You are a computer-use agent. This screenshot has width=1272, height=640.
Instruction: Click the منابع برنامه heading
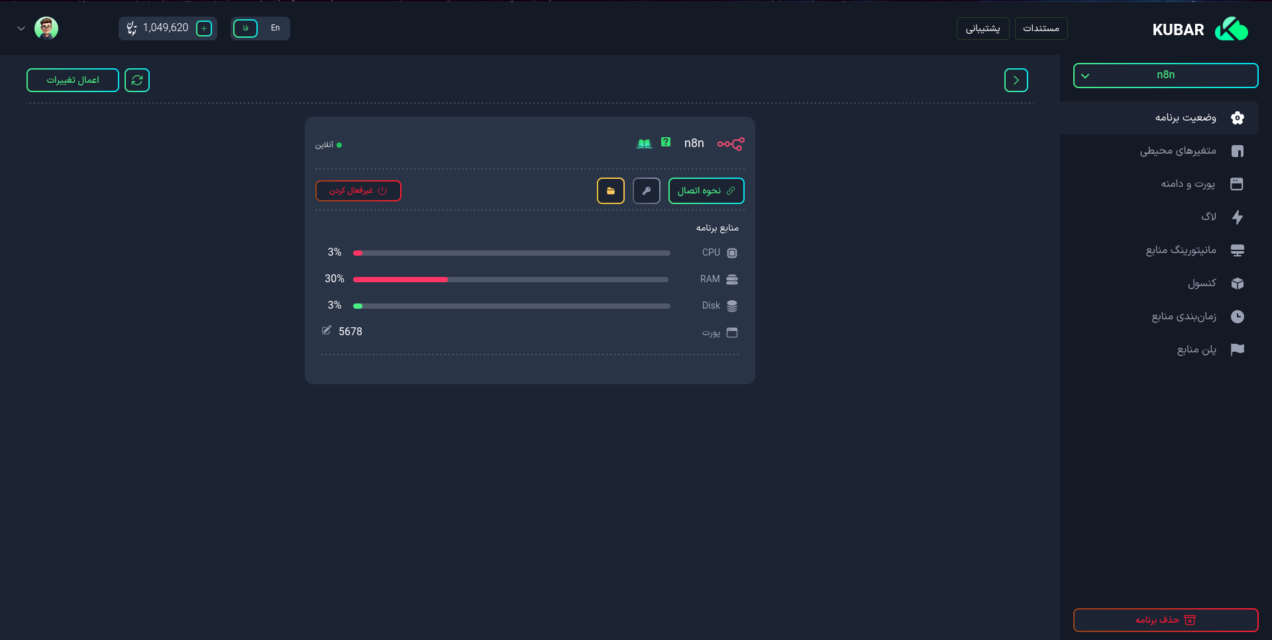click(717, 228)
